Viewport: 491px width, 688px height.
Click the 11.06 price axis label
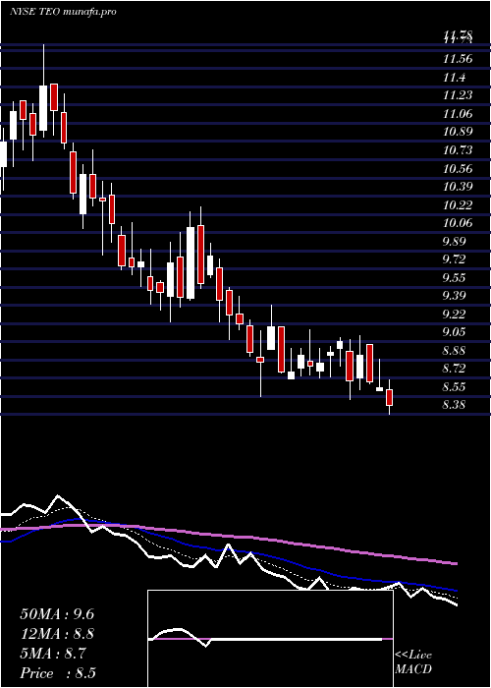coord(458,114)
